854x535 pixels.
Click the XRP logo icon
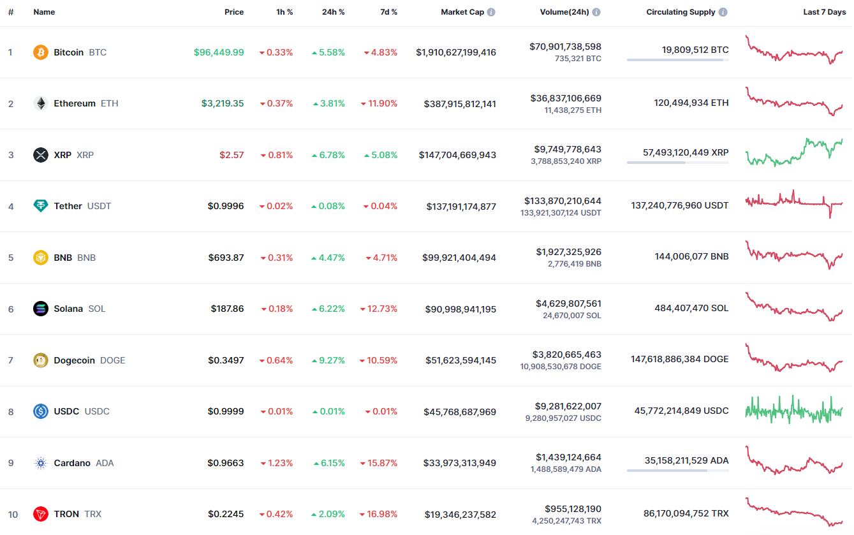click(x=41, y=155)
